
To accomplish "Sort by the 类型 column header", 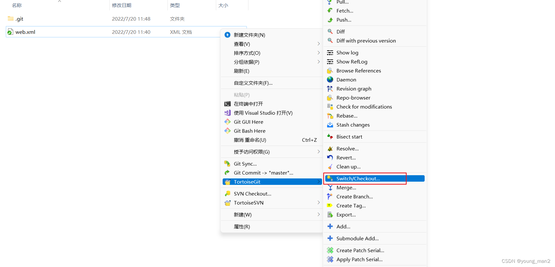I will [175, 5].
